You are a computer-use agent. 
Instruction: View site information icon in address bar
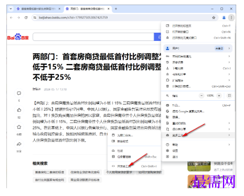pyautogui.click(x=35, y=17)
